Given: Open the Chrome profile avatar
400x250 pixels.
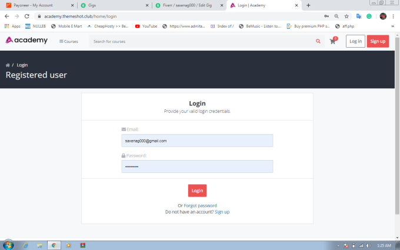Looking at the screenshot, I should pos(383,16).
